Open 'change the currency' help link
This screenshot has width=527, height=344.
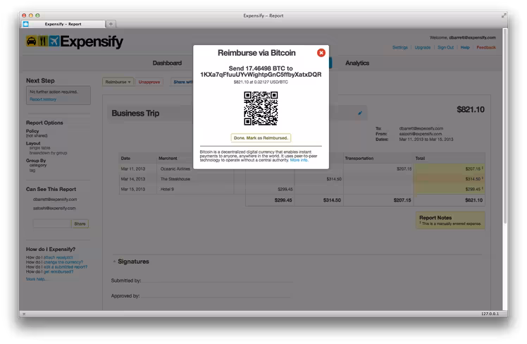(63, 262)
